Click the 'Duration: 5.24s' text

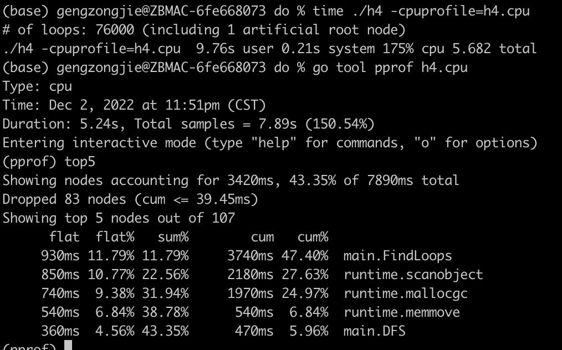64,124
